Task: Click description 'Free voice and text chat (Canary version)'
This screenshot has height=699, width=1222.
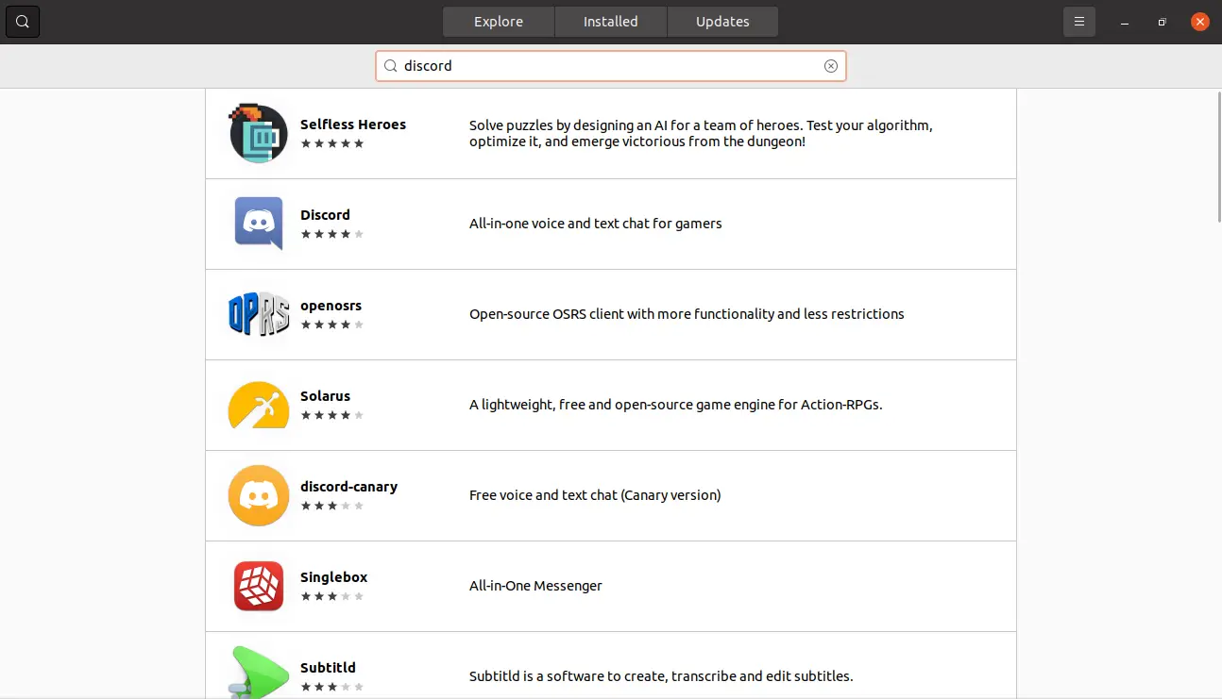Action: pyautogui.click(x=595, y=495)
